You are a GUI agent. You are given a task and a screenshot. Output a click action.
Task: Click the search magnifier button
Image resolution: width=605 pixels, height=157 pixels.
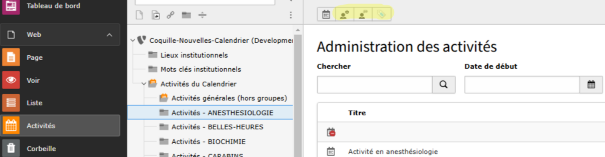coord(444,85)
